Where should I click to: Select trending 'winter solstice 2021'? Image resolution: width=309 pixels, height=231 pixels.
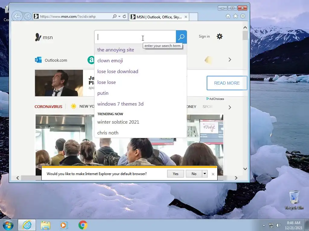point(140,122)
